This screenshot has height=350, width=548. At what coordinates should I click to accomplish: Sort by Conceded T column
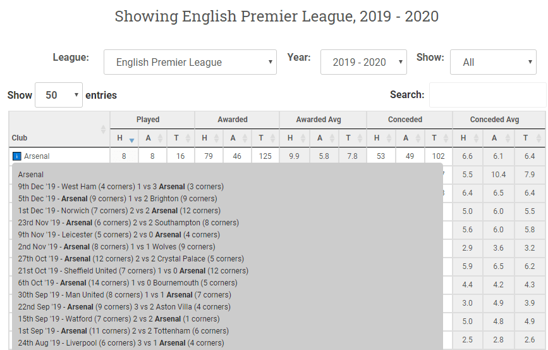tap(439, 138)
